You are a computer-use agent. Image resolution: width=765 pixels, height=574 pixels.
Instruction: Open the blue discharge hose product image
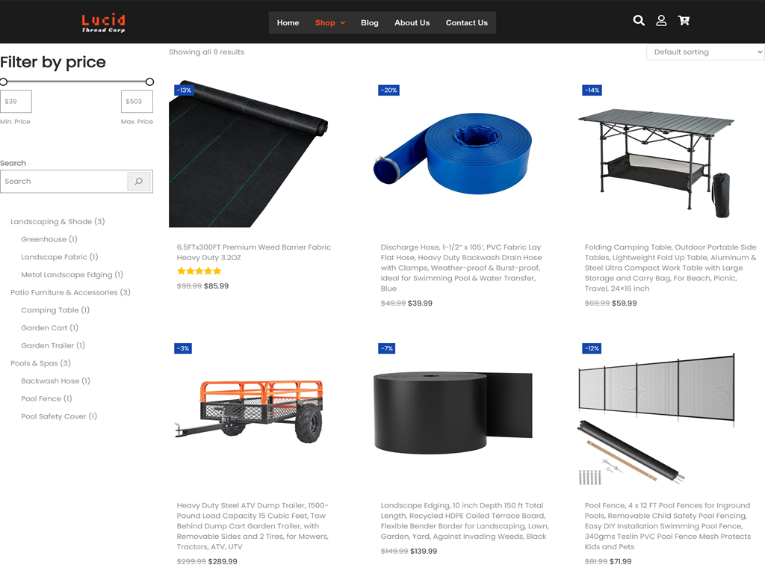click(x=452, y=153)
